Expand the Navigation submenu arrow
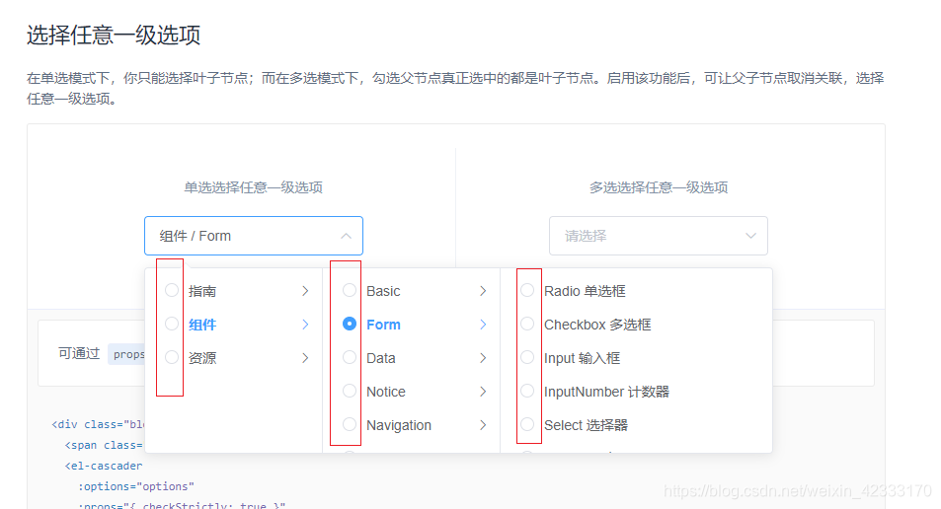This screenshot has width=941, height=509. coord(483,425)
